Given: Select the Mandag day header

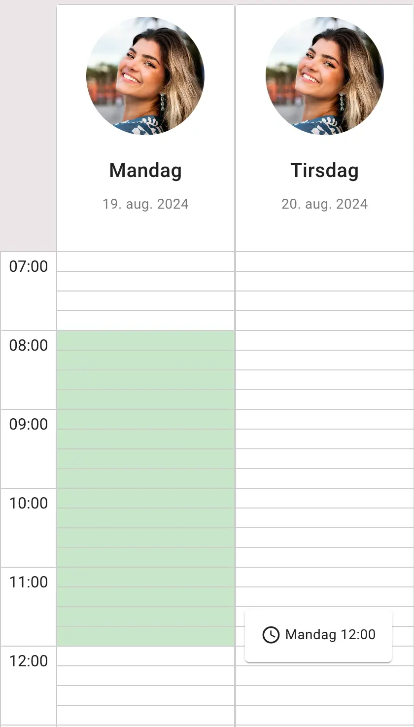Looking at the screenshot, I should 145,171.
